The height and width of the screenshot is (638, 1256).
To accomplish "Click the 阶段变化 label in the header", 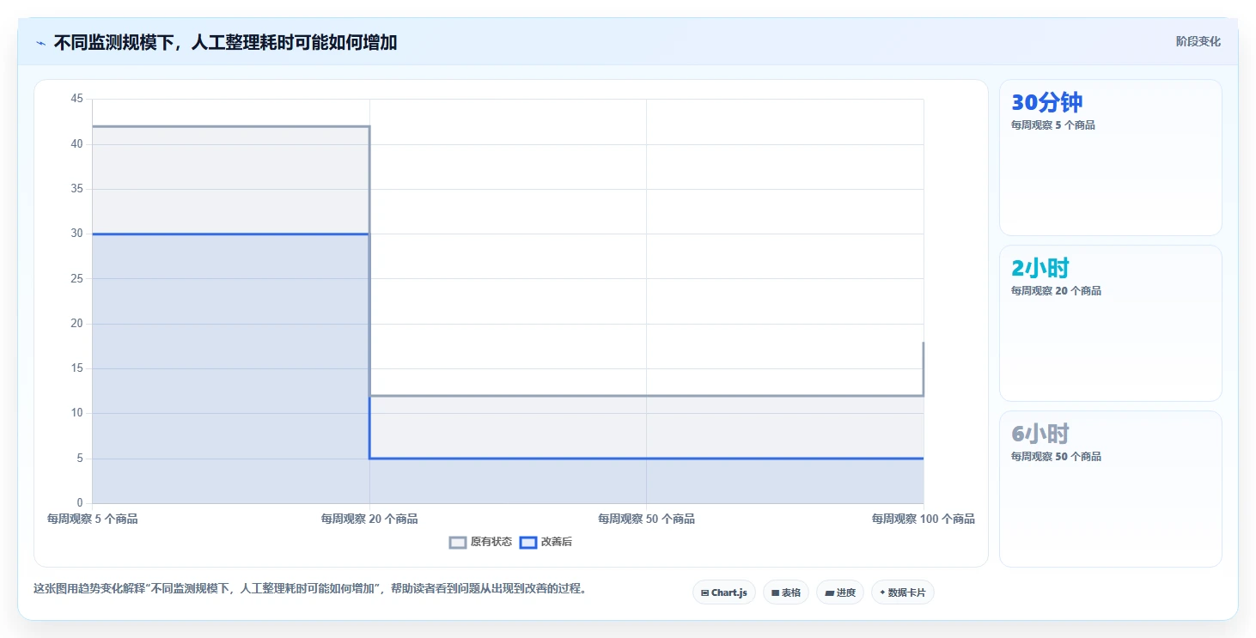I will coord(1198,42).
